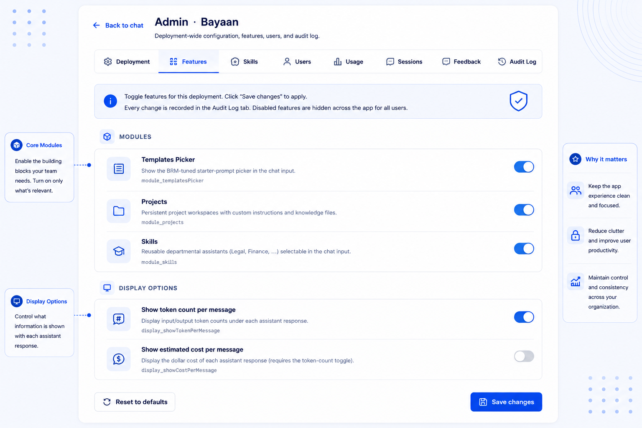
Task: Click the Audit Log history icon
Action: click(502, 61)
